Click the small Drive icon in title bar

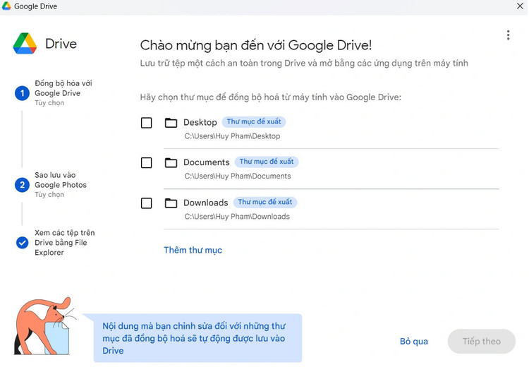6,6
